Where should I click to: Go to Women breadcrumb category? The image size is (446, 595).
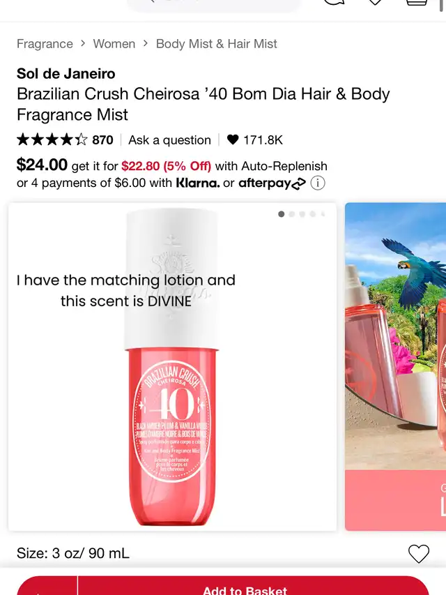click(114, 44)
